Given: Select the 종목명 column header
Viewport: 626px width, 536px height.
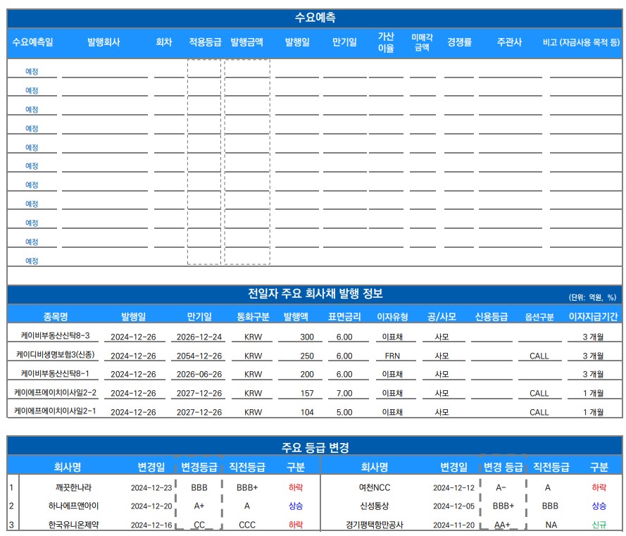Looking at the screenshot, I should click(x=56, y=316).
